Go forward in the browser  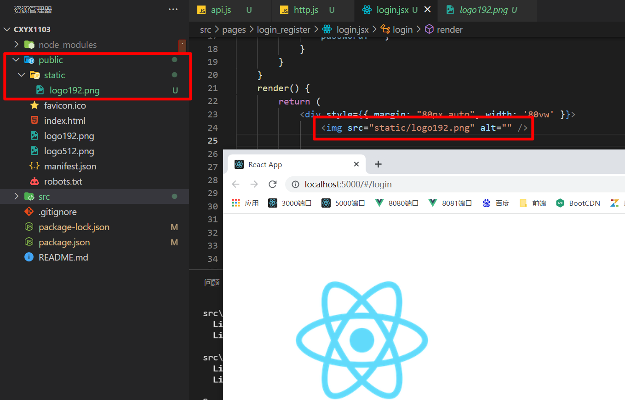254,184
